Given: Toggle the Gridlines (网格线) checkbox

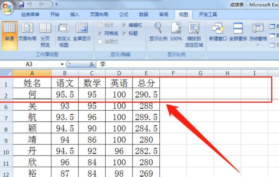Looking at the screenshot, I should [100, 33].
